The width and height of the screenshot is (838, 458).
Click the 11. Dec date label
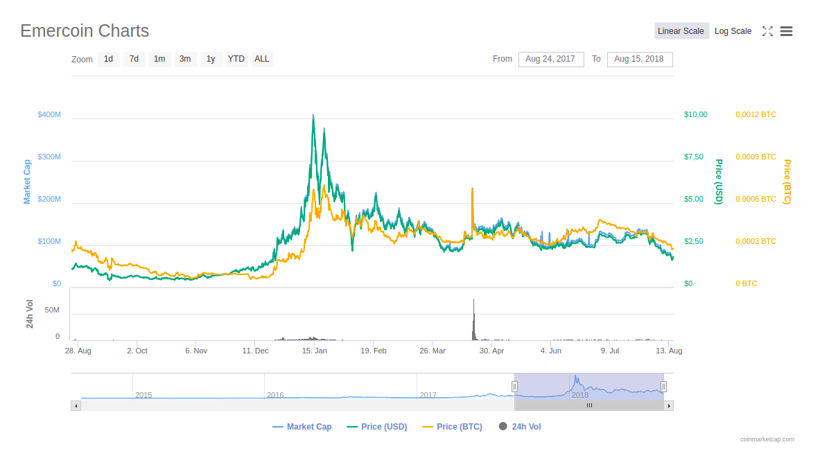tap(256, 351)
